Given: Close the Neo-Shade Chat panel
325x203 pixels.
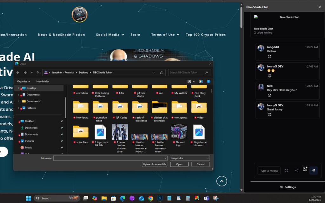Looking at the screenshot, I should tap(320, 7).
